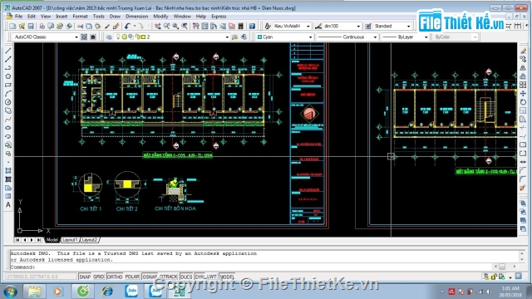
Task: Open the Express menu
Action: 219,17
